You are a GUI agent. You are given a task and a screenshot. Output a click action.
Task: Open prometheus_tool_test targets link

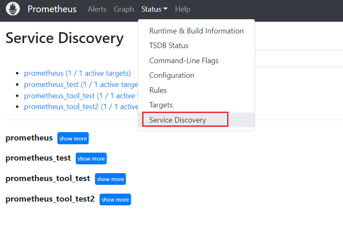(x=81, y=96)
